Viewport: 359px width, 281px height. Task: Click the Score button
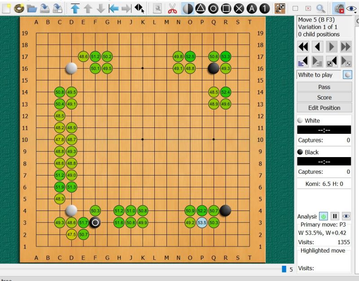click(x=324, y=97)
